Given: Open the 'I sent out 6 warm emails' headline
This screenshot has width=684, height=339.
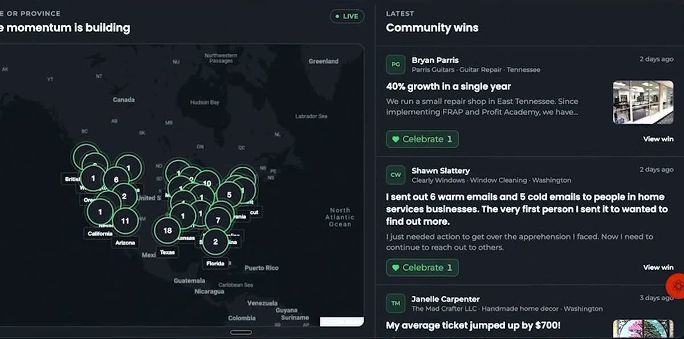Looking at the screenshot, I should [527, 209].
